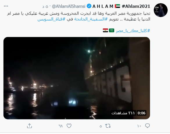
Task: Click the 0:06 video duration badge
Action: click(x=142, y=113)
